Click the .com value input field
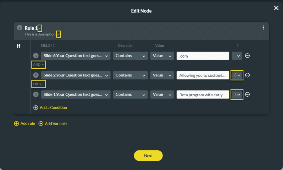The image size is (283, 170). (203, 55)
